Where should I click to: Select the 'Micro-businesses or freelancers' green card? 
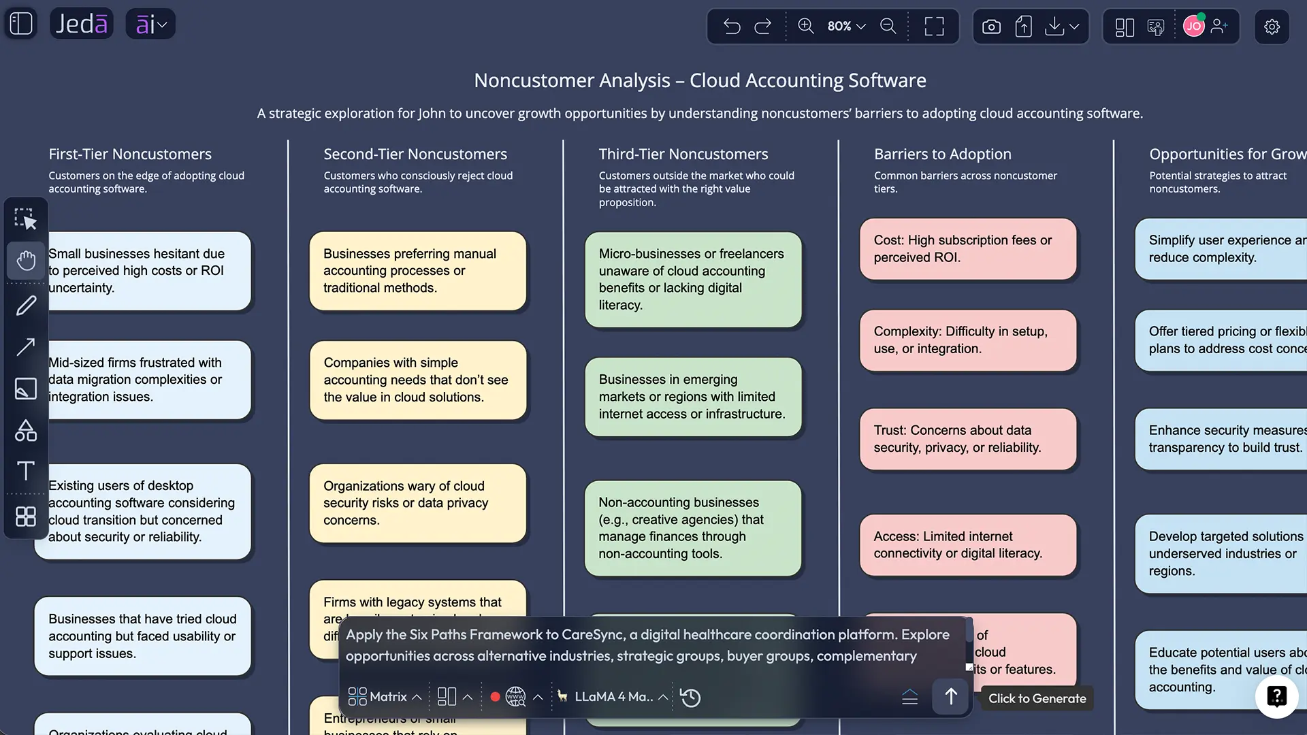tap(693, 280)
